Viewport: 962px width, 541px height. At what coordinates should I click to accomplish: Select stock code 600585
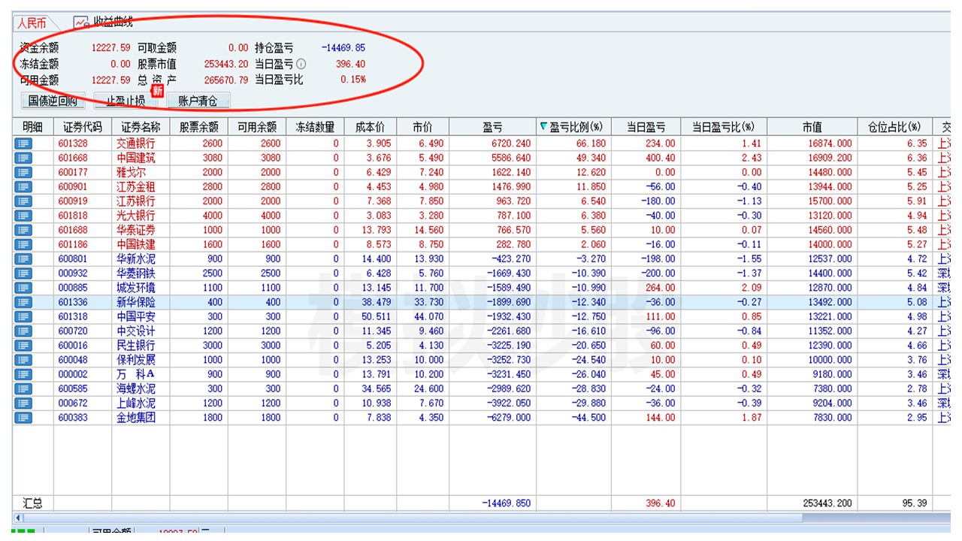point(73,388)
